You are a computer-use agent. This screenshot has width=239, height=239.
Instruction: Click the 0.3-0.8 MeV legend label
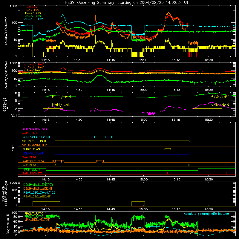[x=34, y=68]
